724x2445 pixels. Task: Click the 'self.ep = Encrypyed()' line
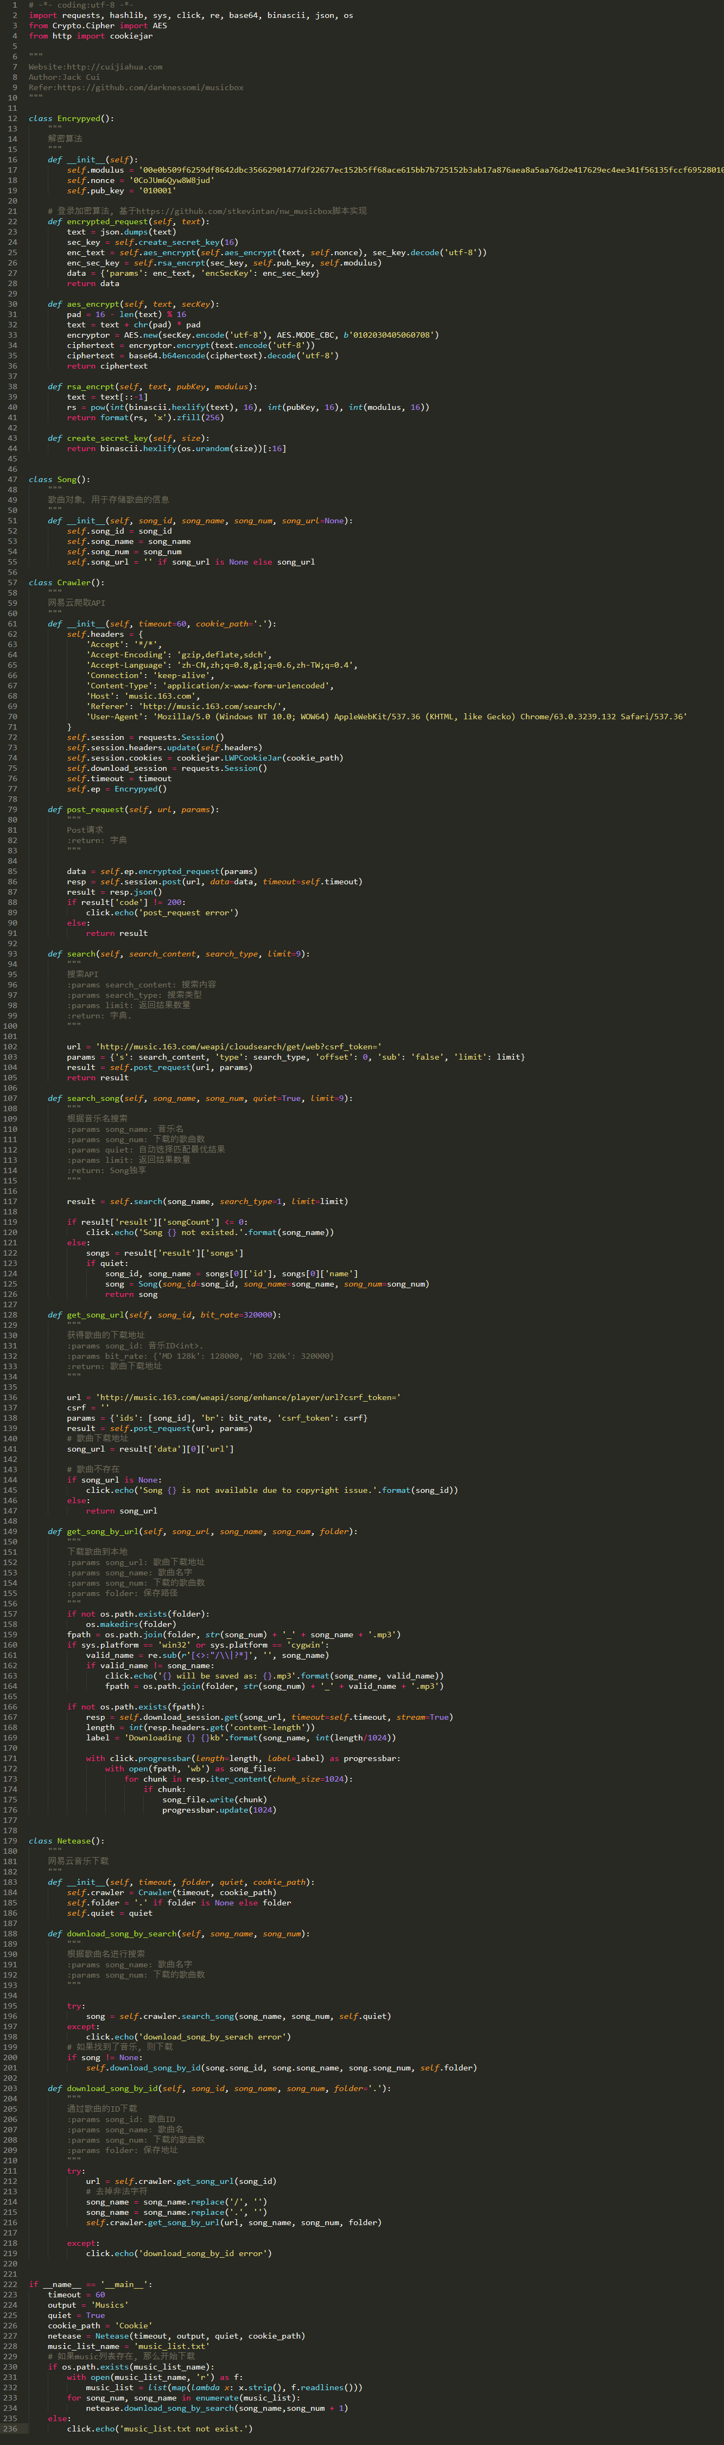point(117,789)
